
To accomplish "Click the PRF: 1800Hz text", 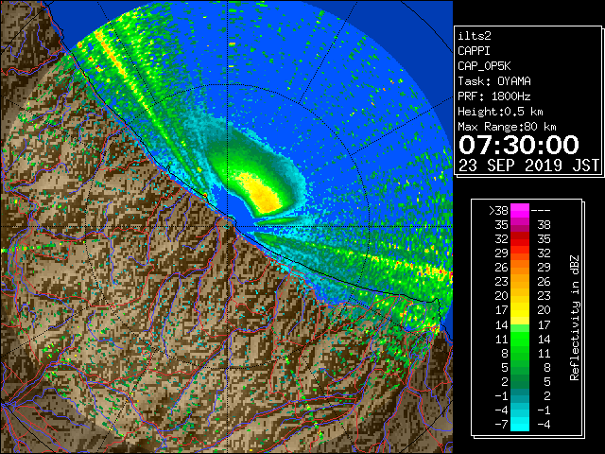I will pos(494,96).
